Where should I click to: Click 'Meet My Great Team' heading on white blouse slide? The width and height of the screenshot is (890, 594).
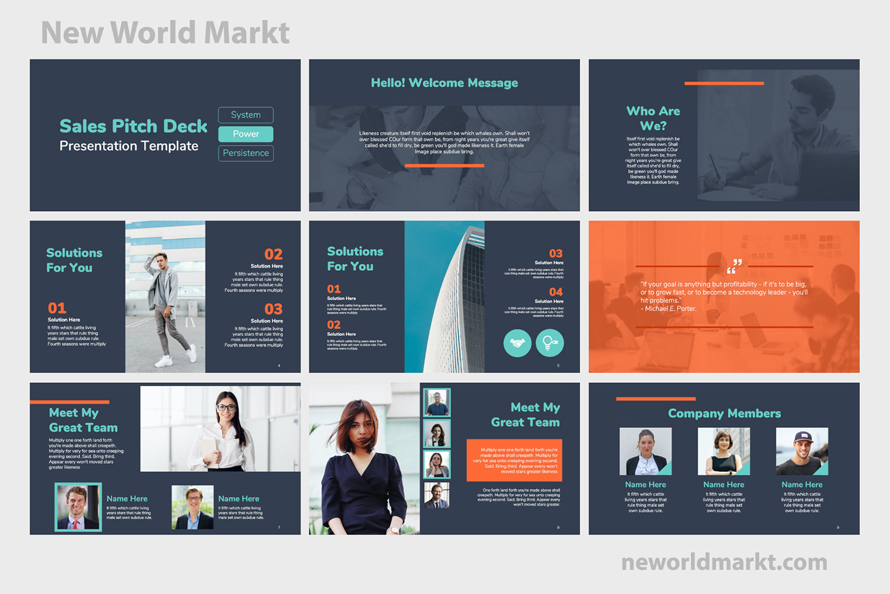pos(83,420)
